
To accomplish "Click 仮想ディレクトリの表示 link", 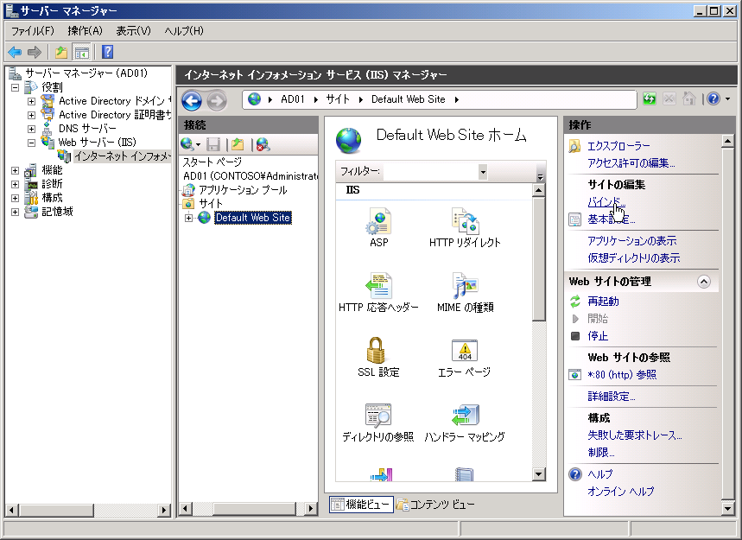I will click(634, 258).
